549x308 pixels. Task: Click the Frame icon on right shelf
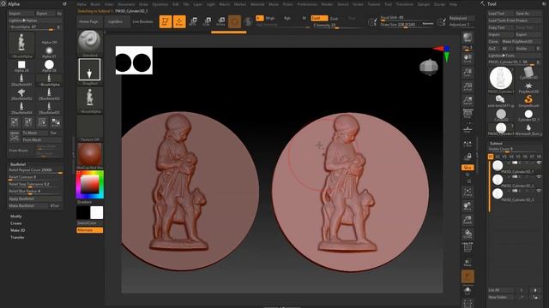[468, 192]
